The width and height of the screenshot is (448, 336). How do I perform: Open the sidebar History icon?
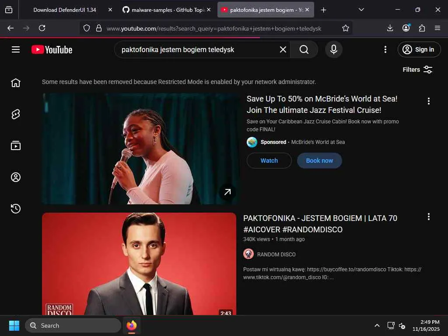click(16, 209)
